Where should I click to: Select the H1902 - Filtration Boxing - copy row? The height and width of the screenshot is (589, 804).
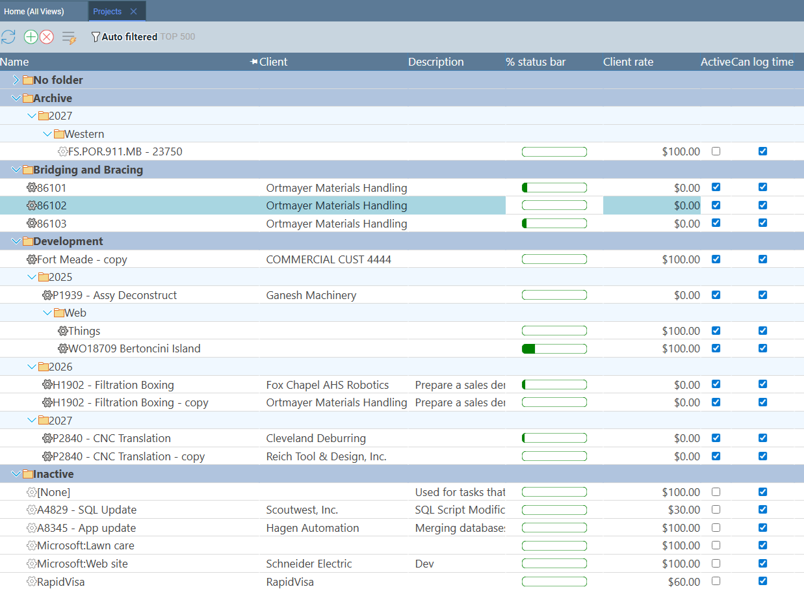coord(402,402)
